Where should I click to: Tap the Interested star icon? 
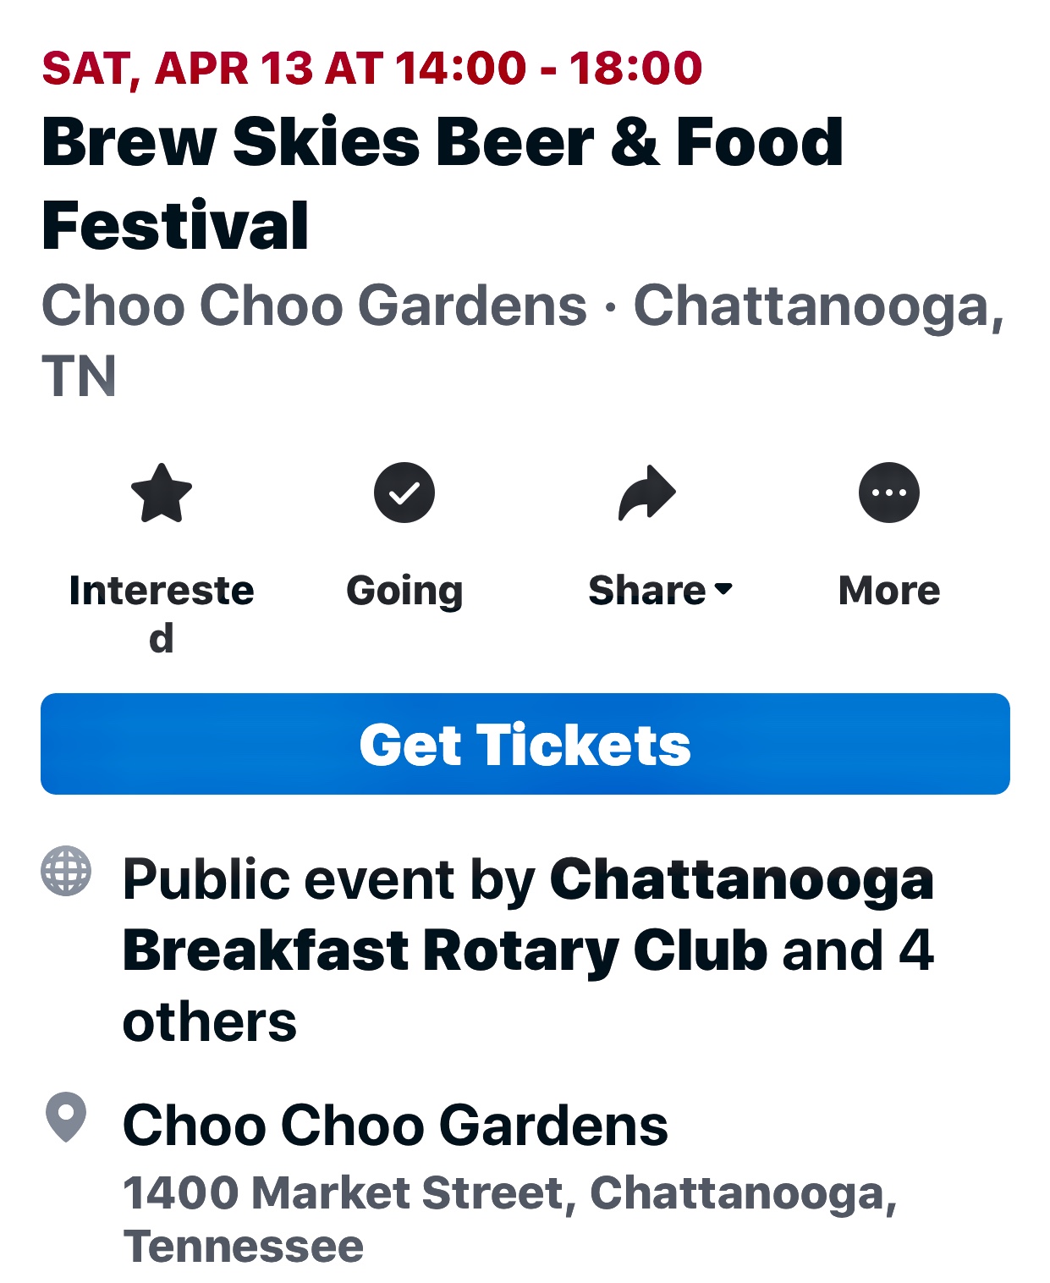[162, 493]
